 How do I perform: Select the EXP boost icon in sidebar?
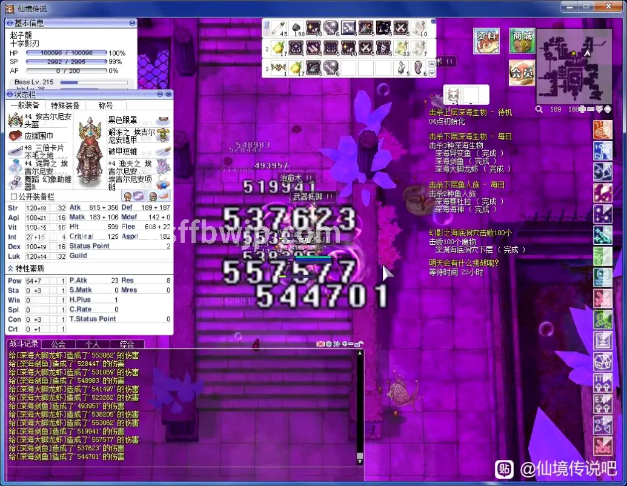(x=603, y=404)
